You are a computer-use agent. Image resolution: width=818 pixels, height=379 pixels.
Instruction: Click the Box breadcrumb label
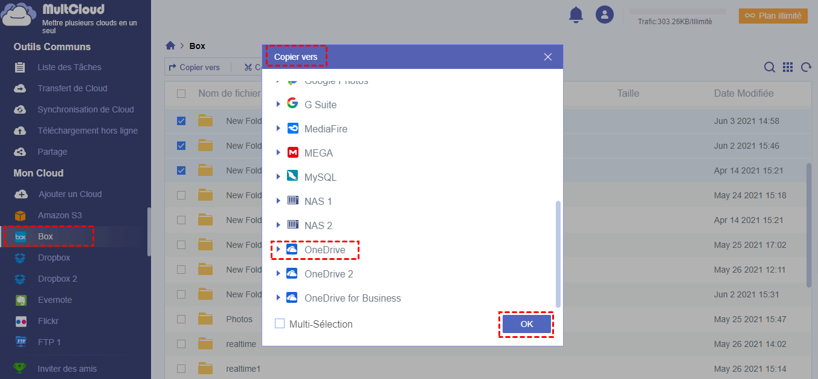point(198,46)
